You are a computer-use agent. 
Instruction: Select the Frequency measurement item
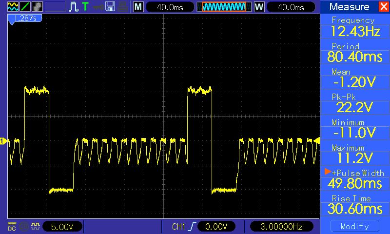[355, 27]
